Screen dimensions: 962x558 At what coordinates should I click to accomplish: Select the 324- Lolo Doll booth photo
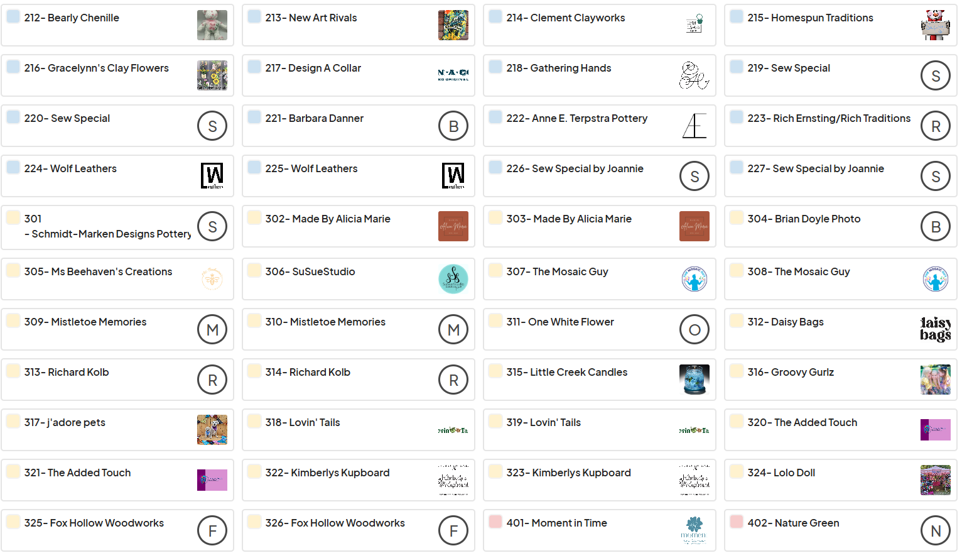pyautogui.click(x=936, y=480)
